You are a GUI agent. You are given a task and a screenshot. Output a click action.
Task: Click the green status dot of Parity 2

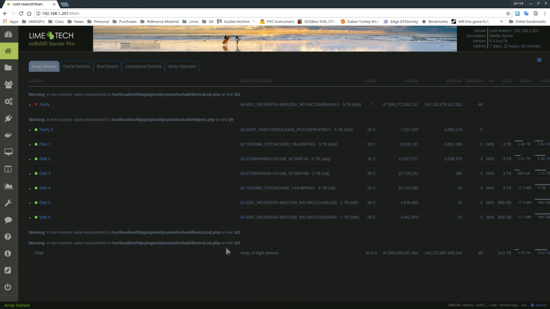pyautogui.click(x=36, y=130)
